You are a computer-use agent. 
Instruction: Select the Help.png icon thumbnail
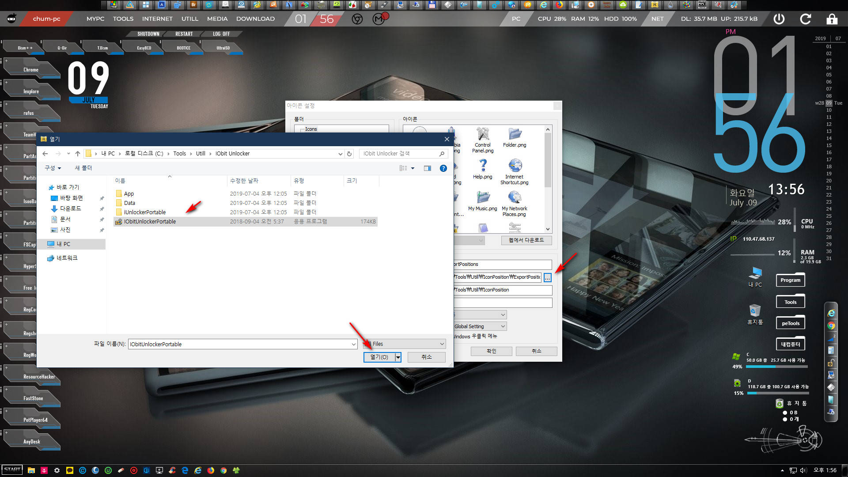(483, 169)
